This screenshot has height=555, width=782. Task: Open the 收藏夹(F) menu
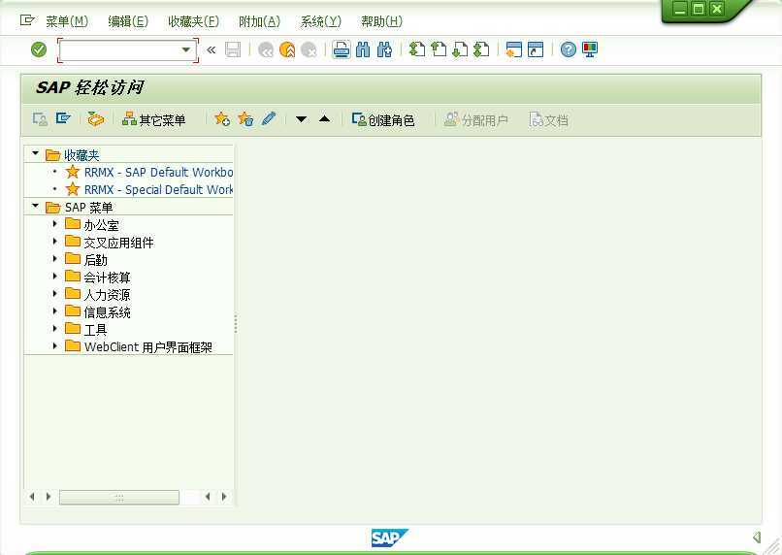point(193,21)
